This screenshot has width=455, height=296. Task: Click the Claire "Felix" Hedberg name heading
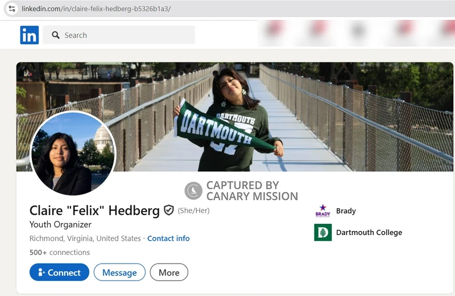[x=94, y=211]
